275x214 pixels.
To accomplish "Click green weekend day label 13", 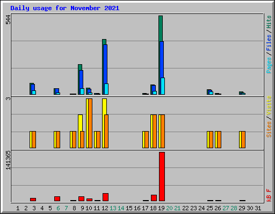I will tap(113, 208).
